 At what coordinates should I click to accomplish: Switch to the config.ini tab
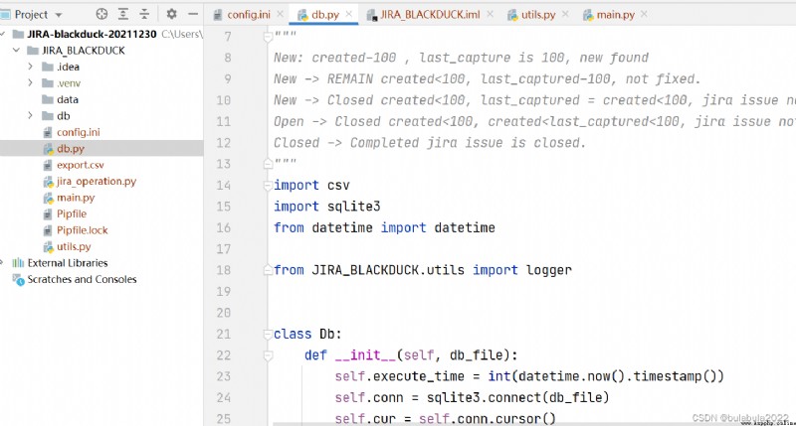coord(248,15)
